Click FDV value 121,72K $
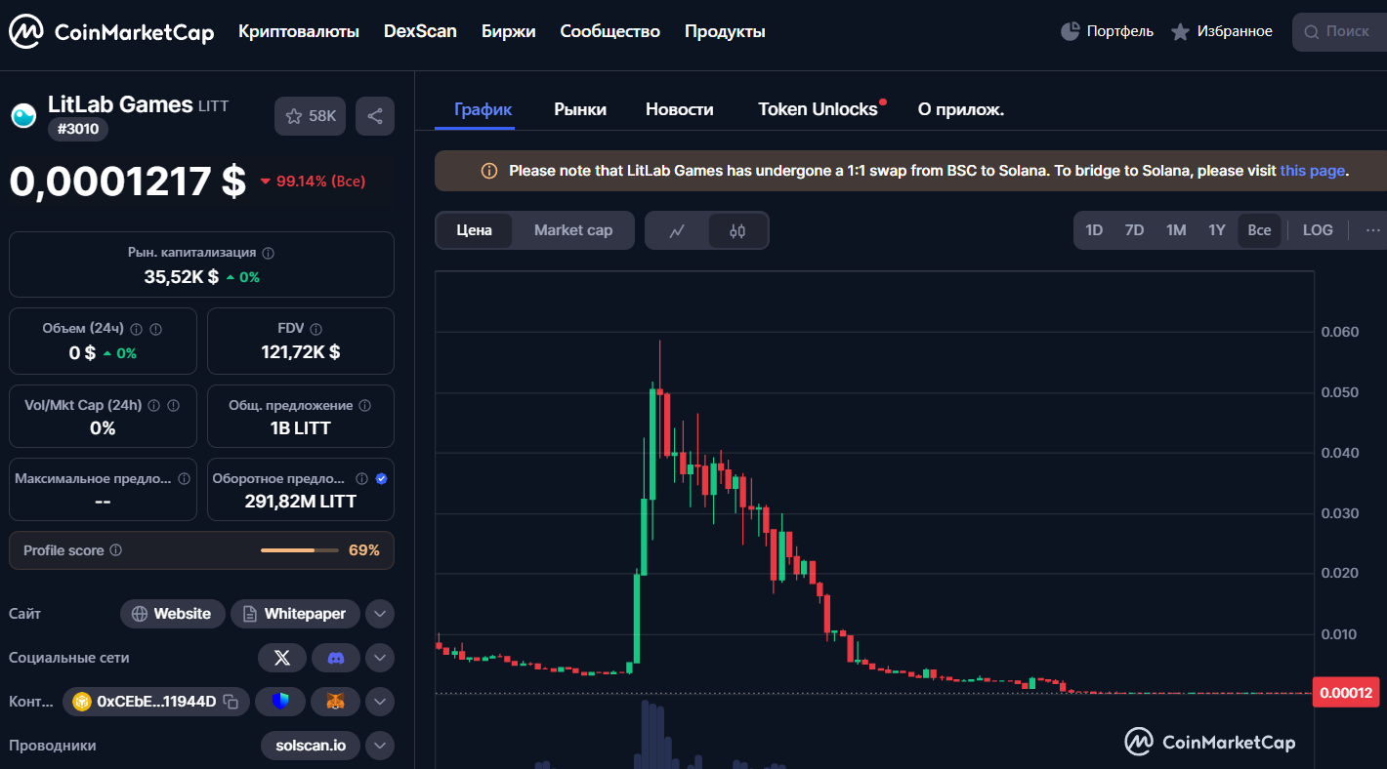The width and height of the screenshot is (1387, 769). point(301,352)
